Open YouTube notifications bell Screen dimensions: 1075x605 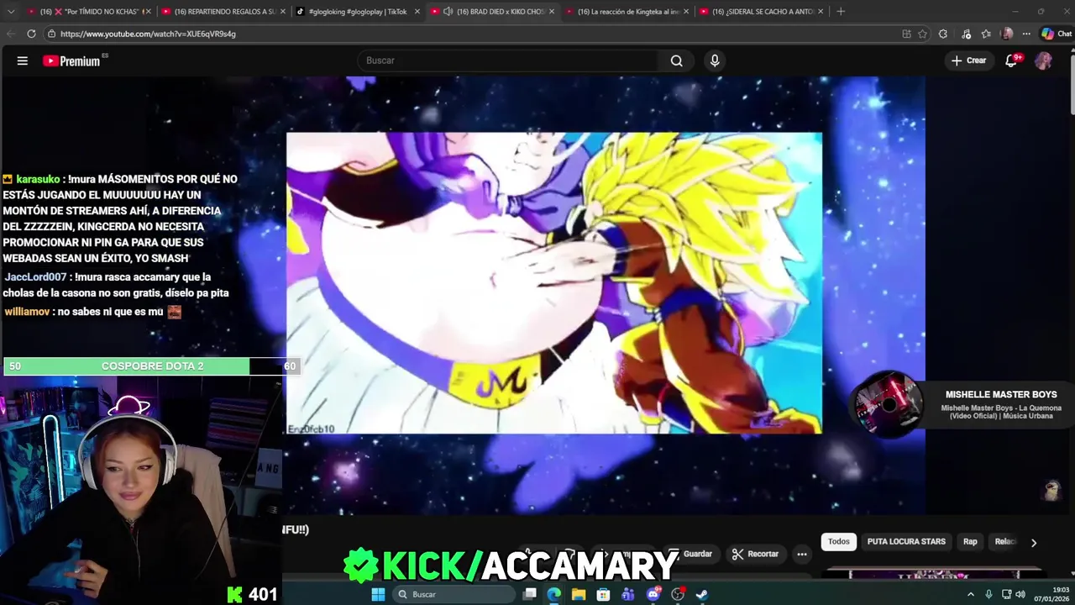pos(1012,60)
